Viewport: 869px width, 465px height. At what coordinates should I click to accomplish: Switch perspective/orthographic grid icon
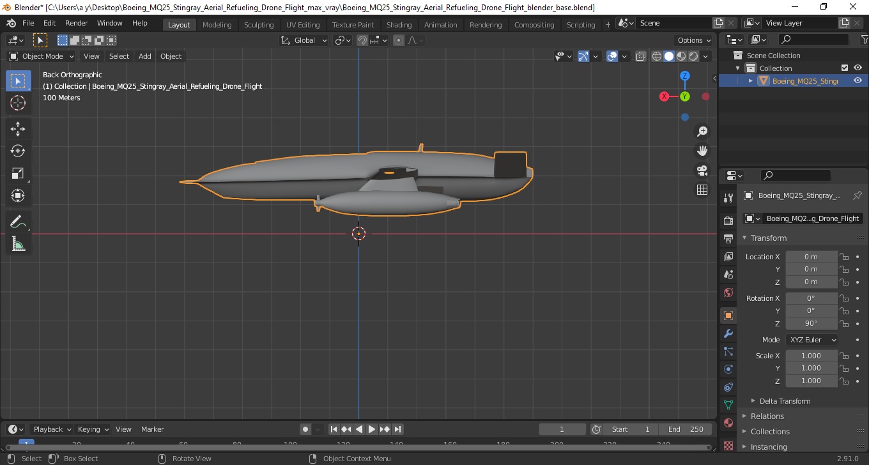pos(702,190)
